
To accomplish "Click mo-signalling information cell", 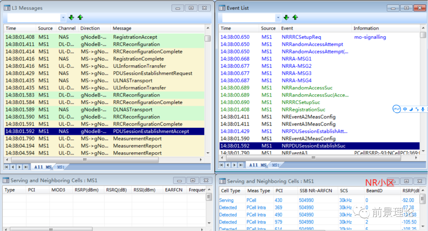I will (370, 37).
